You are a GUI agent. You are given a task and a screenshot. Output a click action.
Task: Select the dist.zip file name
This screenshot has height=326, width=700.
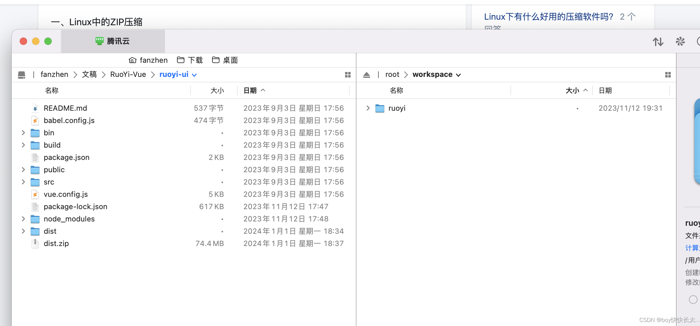click(56, 244)
